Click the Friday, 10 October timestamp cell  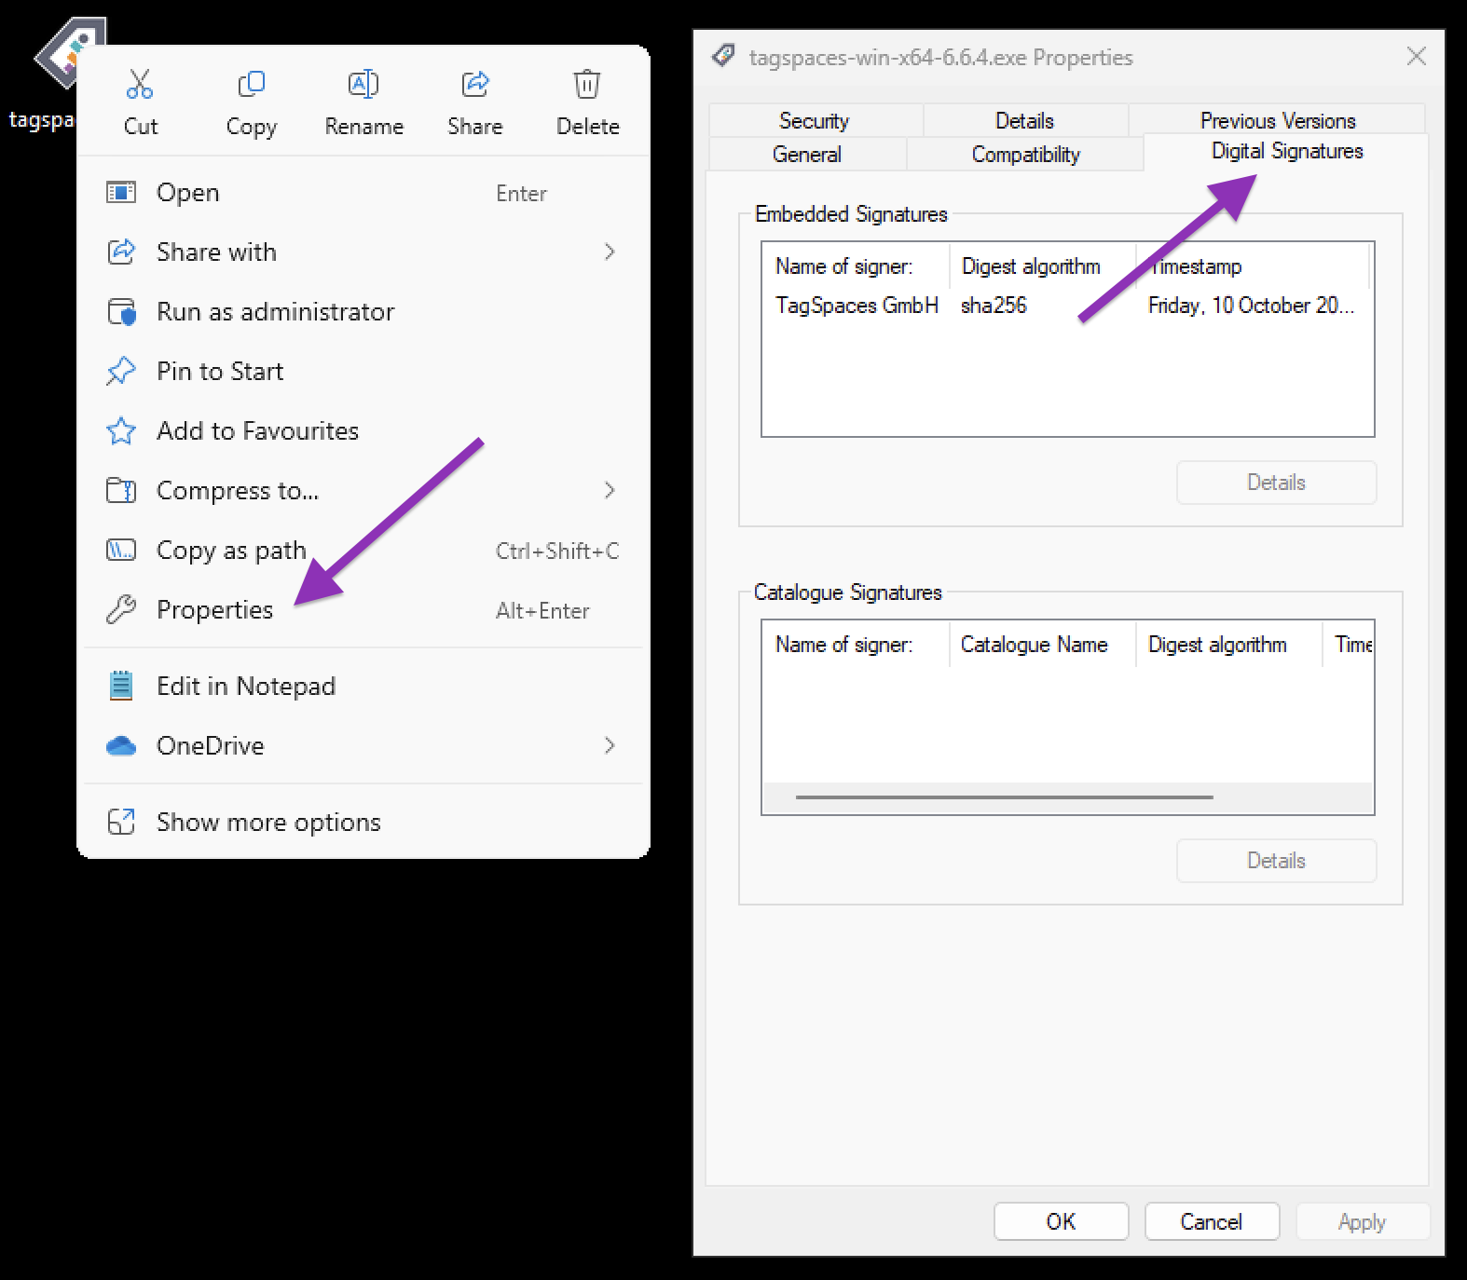1251,306
